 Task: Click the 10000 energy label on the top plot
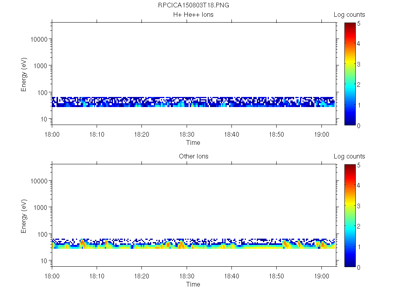pyautogui.click(x=39, y=39)
